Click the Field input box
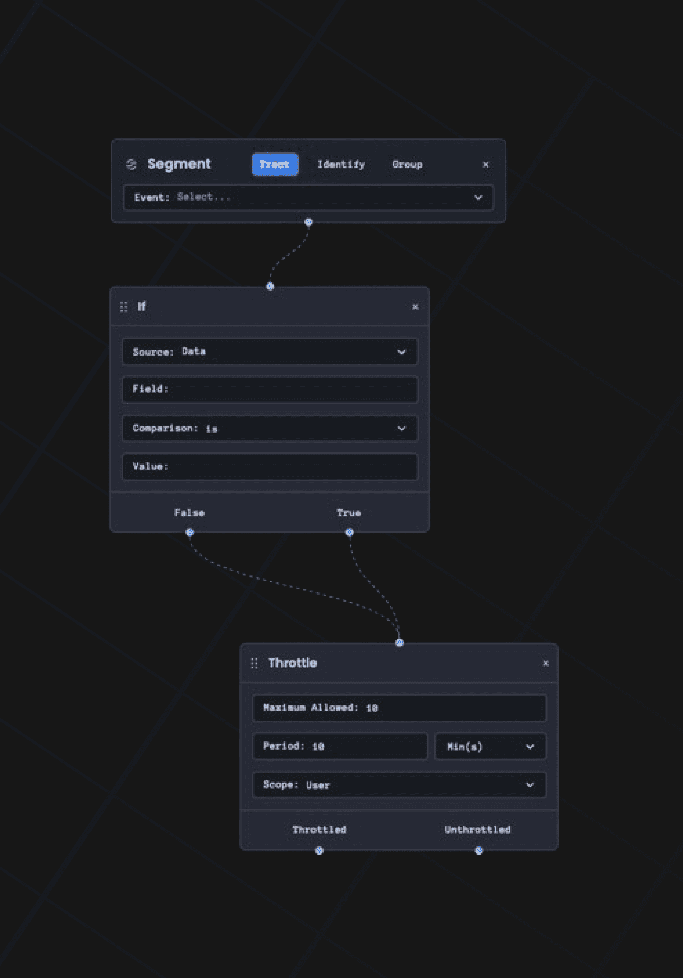This screenshot has width=683, height=978. click(x=270, y=389)
